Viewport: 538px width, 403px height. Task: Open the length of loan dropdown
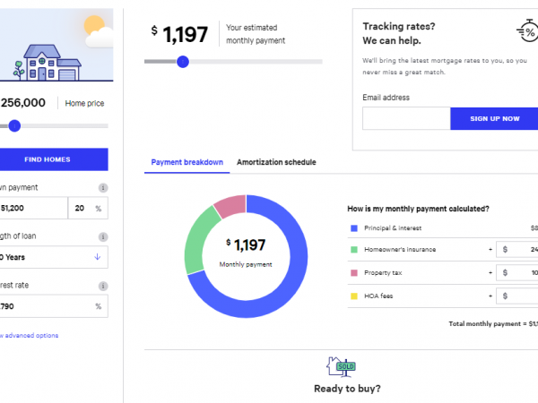coord(52,257)
